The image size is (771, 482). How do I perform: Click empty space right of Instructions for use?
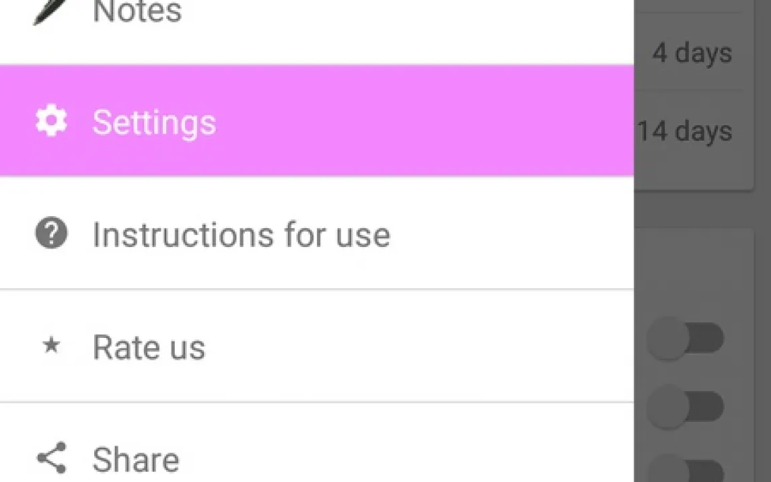click(511, 235)
